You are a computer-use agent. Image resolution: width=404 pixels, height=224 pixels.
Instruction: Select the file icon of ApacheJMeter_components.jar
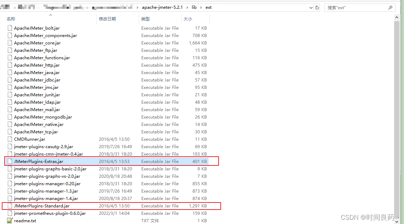coord(10,36)
